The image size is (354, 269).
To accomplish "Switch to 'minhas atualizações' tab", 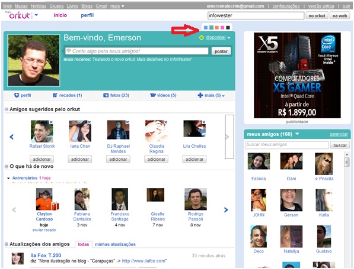I will point(115,244).
